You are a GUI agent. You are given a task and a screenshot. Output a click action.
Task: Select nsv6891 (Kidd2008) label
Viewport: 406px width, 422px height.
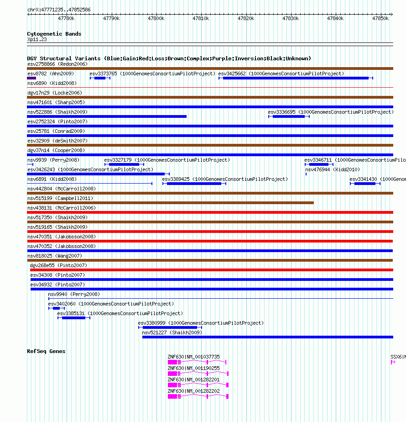52,179
